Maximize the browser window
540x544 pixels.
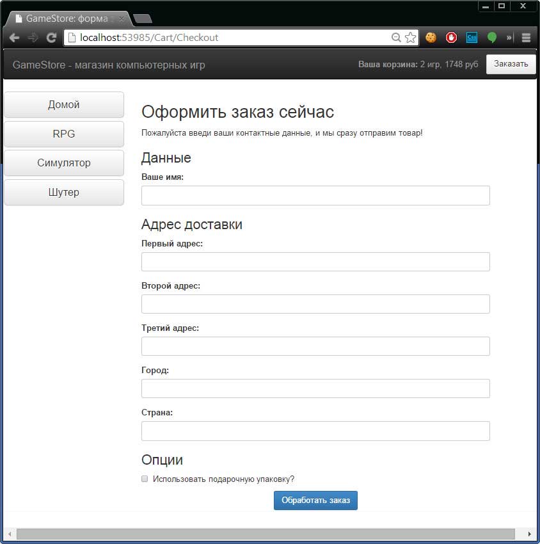502,6
